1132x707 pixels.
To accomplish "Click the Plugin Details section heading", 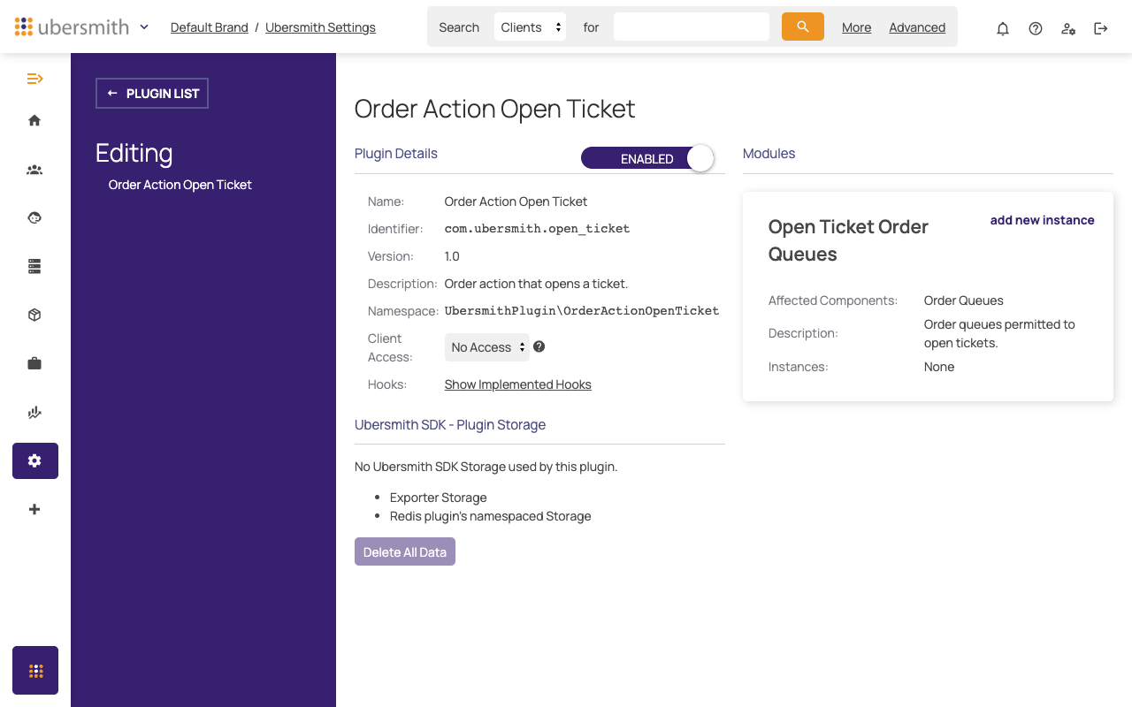I will click(x=396, y=153).
